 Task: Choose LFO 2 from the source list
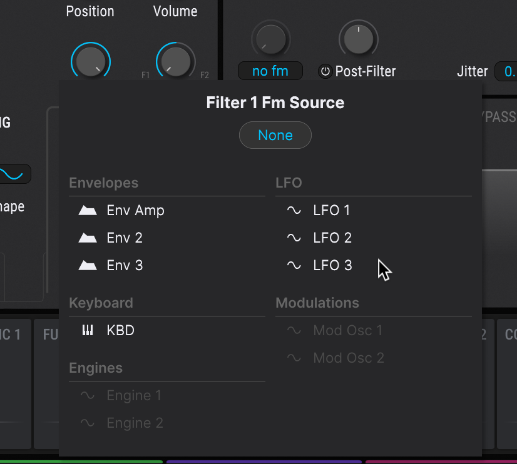[x=332, y=238]
